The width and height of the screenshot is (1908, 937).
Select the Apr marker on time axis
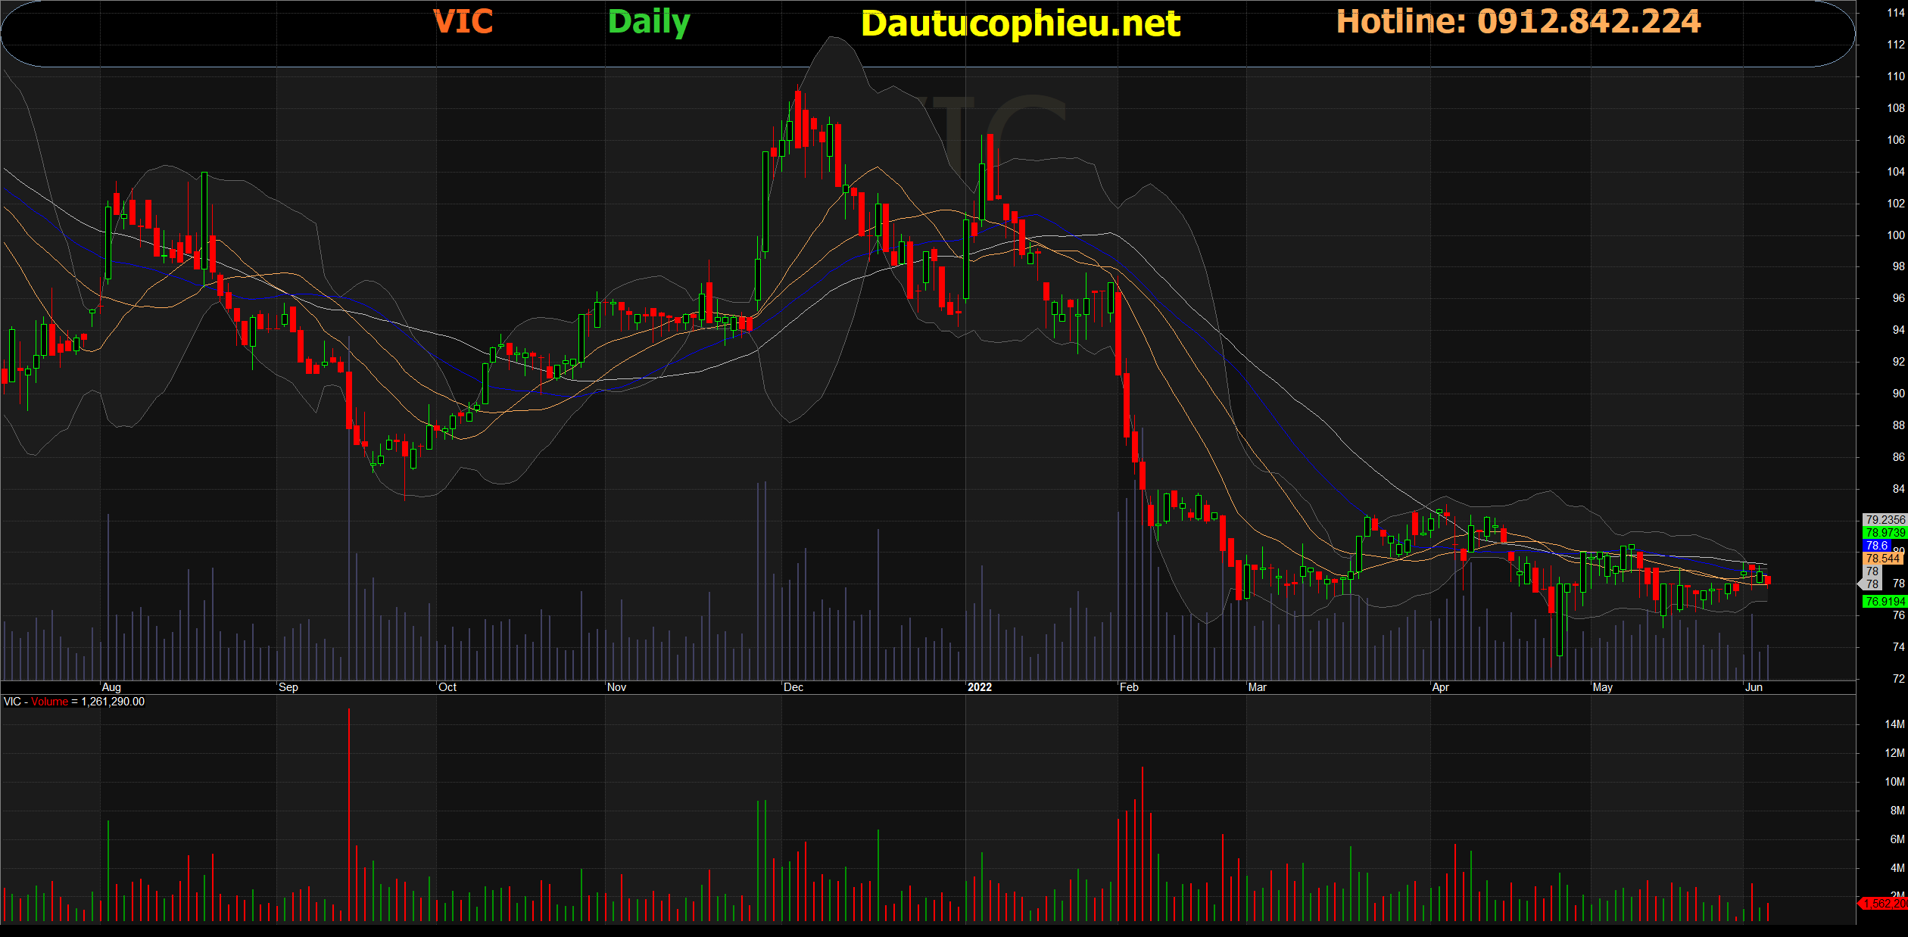click(x=1440, y=687)
